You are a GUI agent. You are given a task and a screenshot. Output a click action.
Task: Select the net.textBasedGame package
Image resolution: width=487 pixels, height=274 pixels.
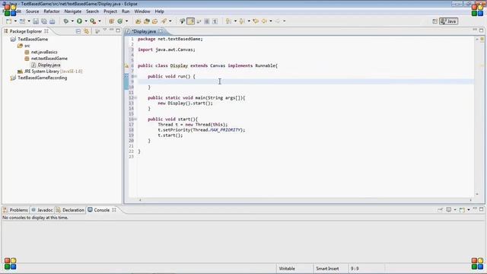pos(49,59)
